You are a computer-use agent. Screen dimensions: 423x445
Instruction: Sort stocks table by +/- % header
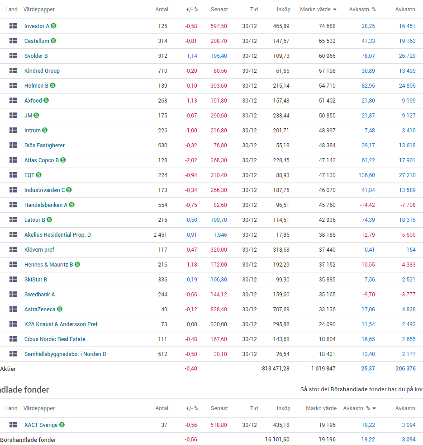coord(192,9)
